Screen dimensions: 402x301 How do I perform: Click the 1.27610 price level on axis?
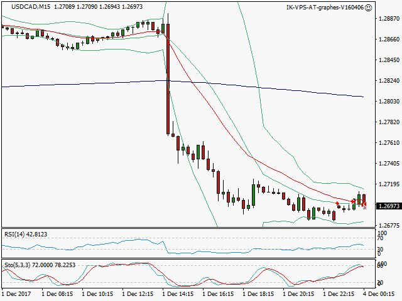[389, 143]
